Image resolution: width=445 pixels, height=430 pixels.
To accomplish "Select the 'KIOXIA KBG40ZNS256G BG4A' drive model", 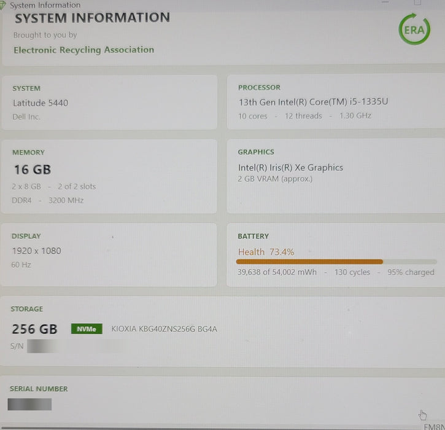I will [164, 329].
